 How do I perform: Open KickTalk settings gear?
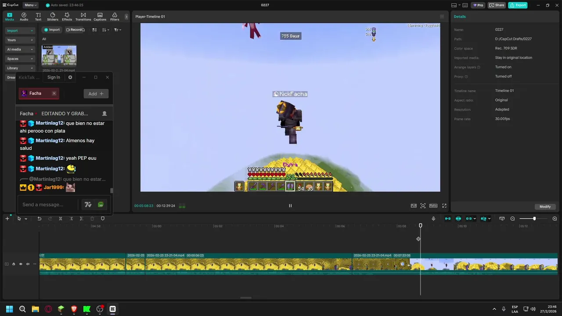(70, 77)
